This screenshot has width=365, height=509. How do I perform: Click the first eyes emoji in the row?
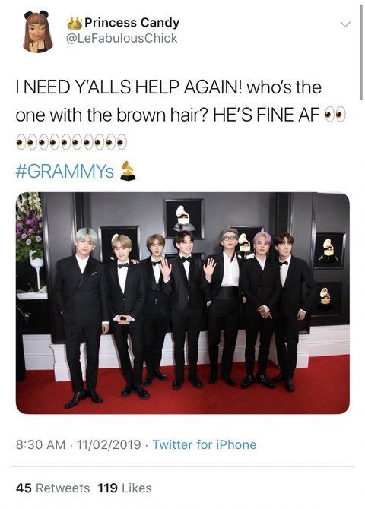click(x=27, y=142)
